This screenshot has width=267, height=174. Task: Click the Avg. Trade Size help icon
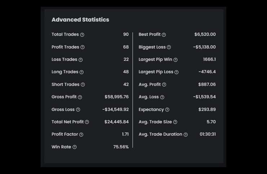[x=175, y=122]
